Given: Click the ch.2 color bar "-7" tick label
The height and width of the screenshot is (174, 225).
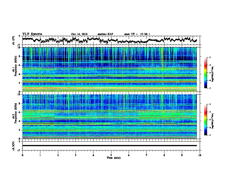Looking at the screenshot, I should 210,135.
